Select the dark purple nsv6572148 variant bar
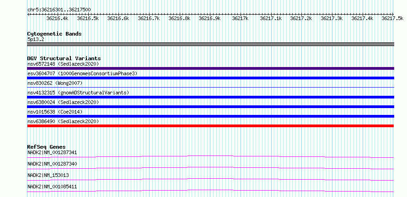407x197 pixels. point(210,68)
